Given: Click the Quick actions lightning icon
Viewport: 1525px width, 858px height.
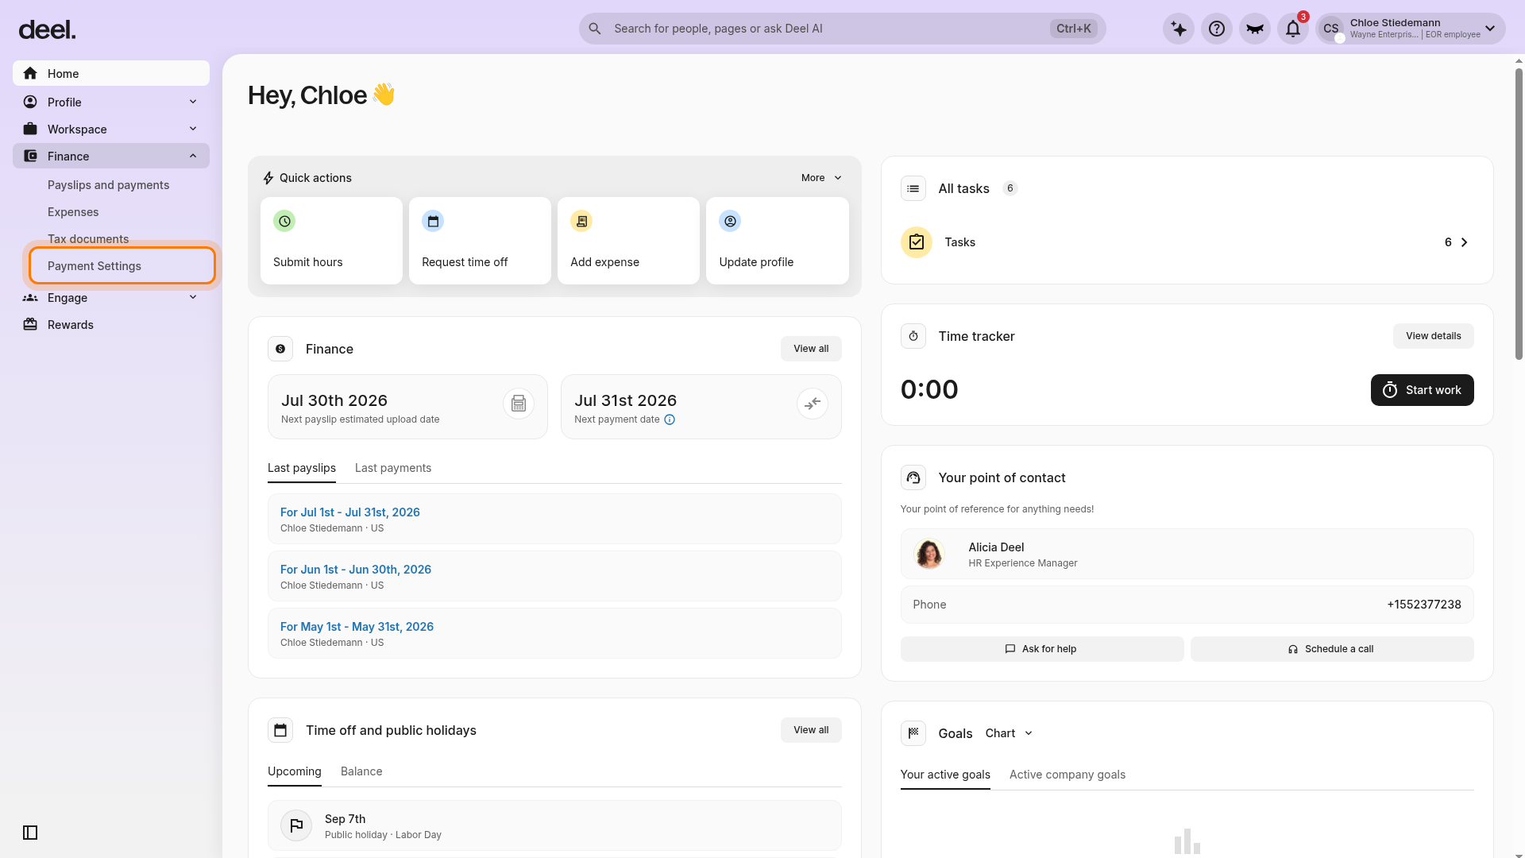Looking at the screenshot, I should pyautogui.click(x=268, y=178).
